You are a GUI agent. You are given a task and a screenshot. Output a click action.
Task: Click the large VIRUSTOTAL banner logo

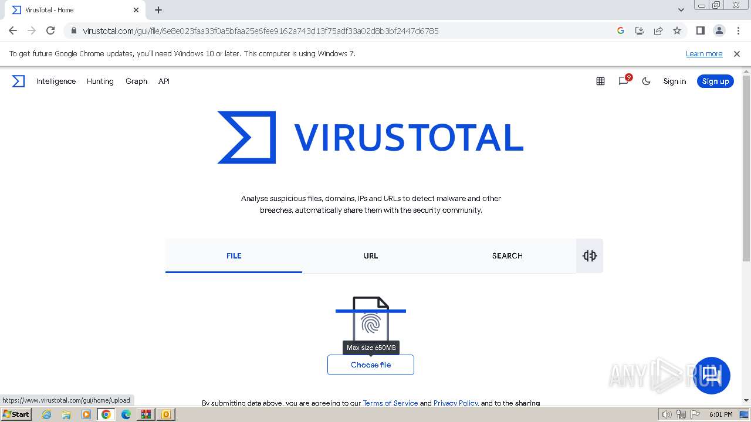[370, 137]
